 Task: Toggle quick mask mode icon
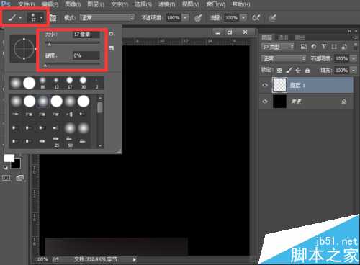click(x=6, y=178)
